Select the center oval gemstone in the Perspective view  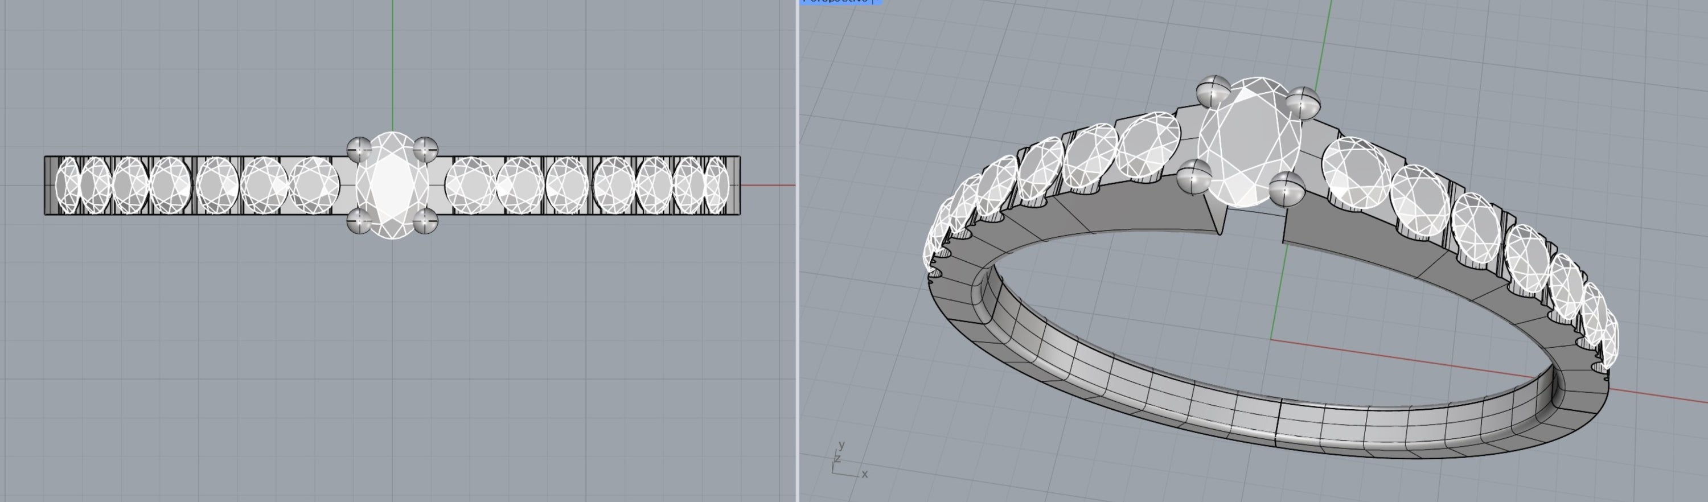1250,143
